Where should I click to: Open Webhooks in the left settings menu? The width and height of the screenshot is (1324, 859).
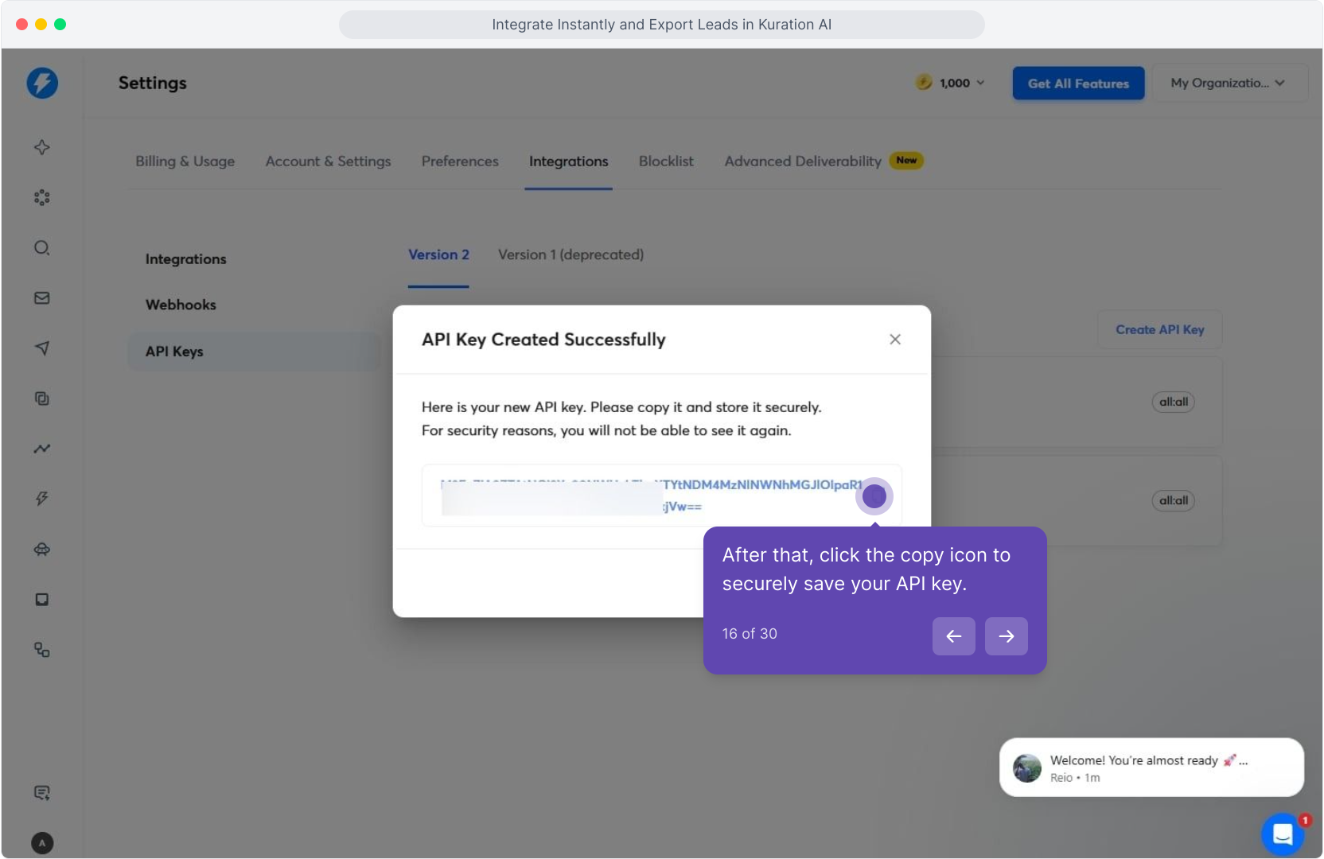(x=181, y=305)
